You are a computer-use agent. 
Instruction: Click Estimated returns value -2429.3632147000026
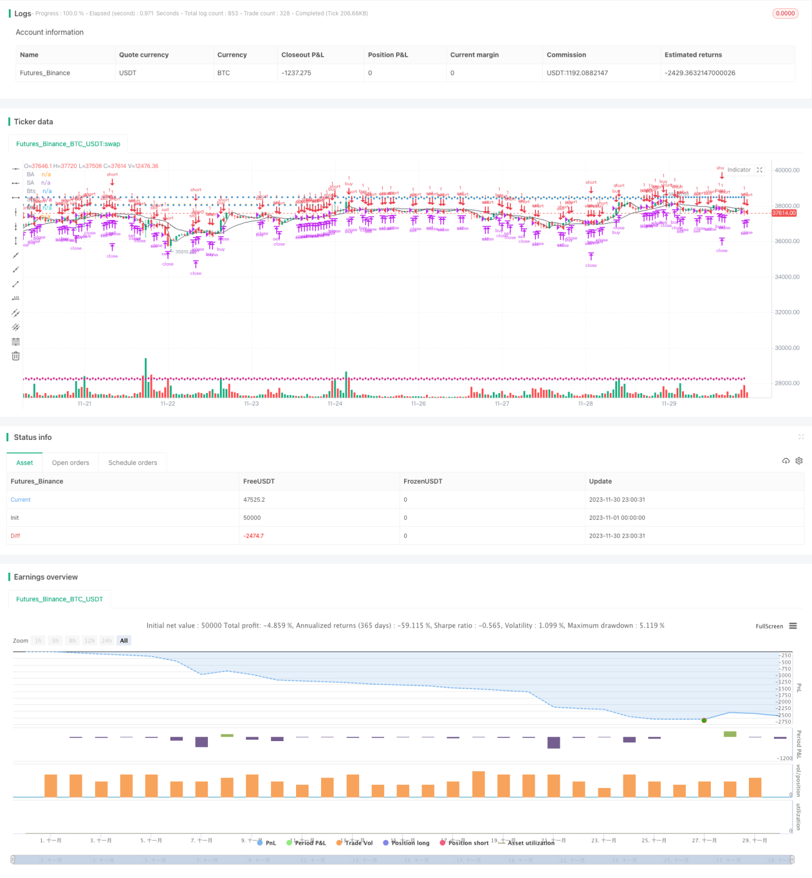tap(700, 73)
